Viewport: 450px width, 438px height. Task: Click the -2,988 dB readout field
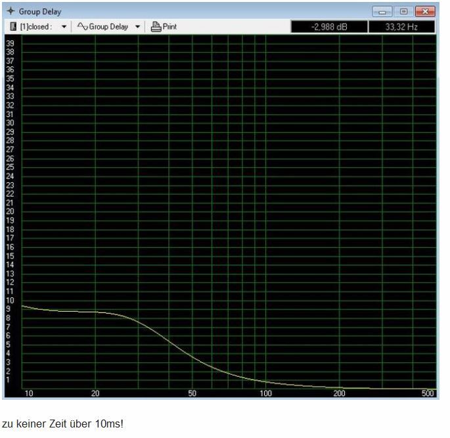click(328, 27)
